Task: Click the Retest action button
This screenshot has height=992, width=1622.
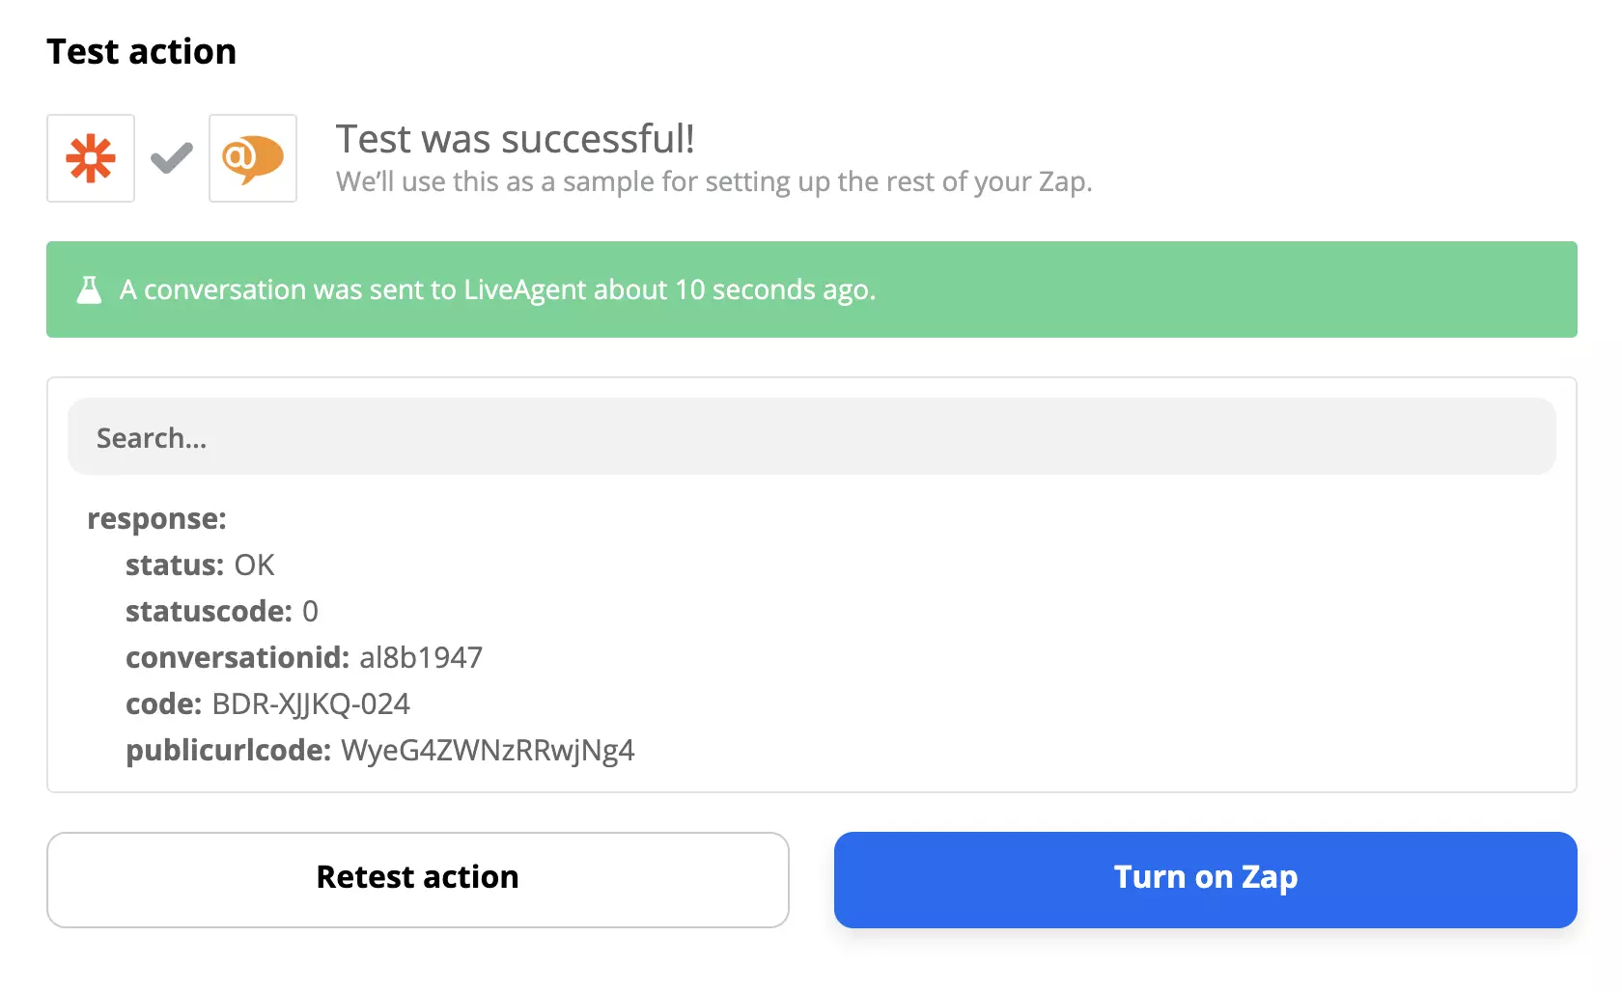Action: point(417,878)
